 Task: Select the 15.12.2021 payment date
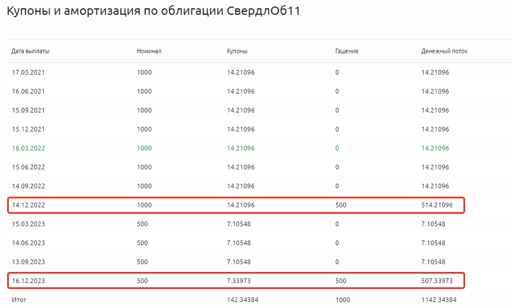(x=28, y=129)
